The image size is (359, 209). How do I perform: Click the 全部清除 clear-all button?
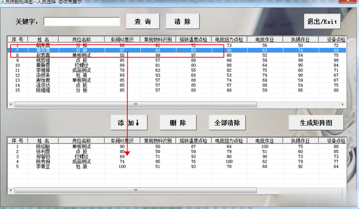pos(227,123)
